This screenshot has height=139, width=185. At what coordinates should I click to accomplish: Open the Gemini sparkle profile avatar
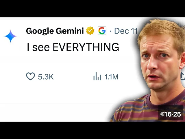click(10, 36)
